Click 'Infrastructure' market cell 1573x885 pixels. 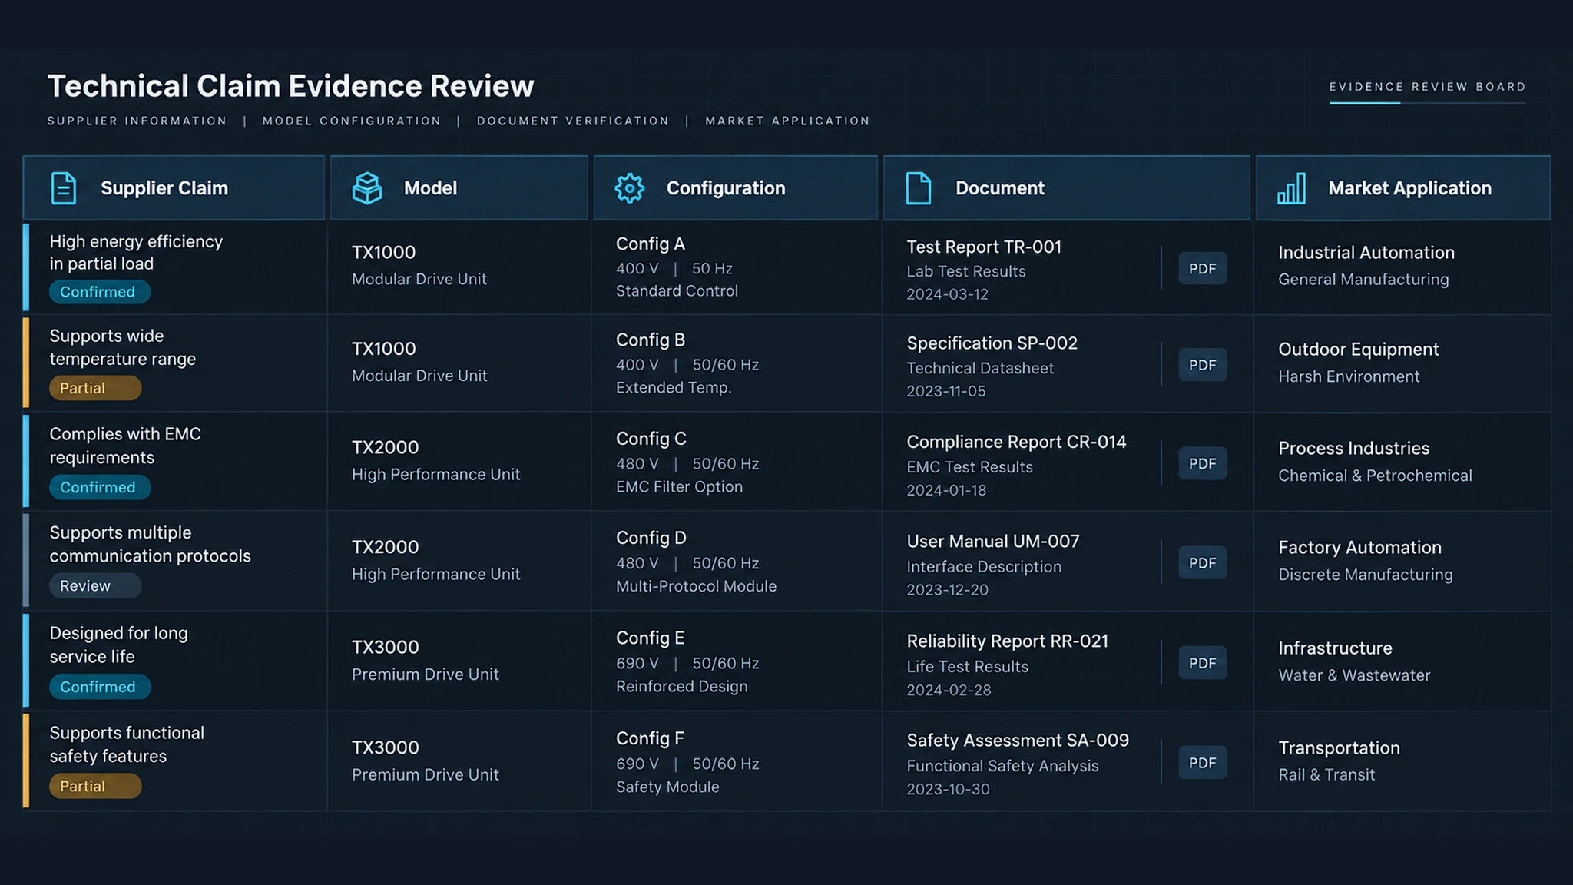[x=1402, y=661]
